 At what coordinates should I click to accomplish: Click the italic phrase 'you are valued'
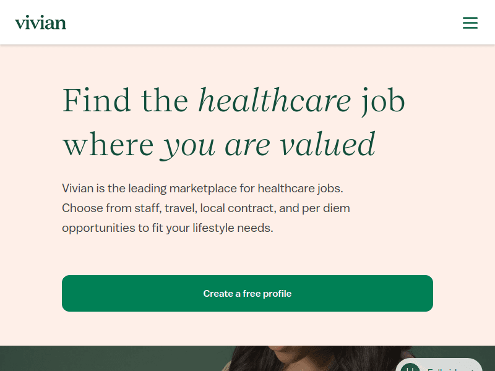click(x=269, y=145)
